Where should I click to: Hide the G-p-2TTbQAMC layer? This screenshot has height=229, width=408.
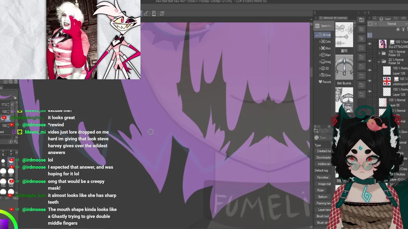[x=370, y=44]
